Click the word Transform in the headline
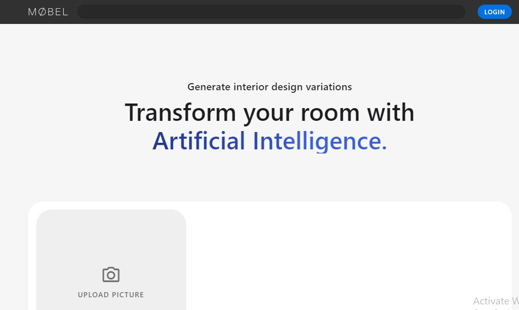The height and width of the screenshot is (310, 519). (180, 112)
